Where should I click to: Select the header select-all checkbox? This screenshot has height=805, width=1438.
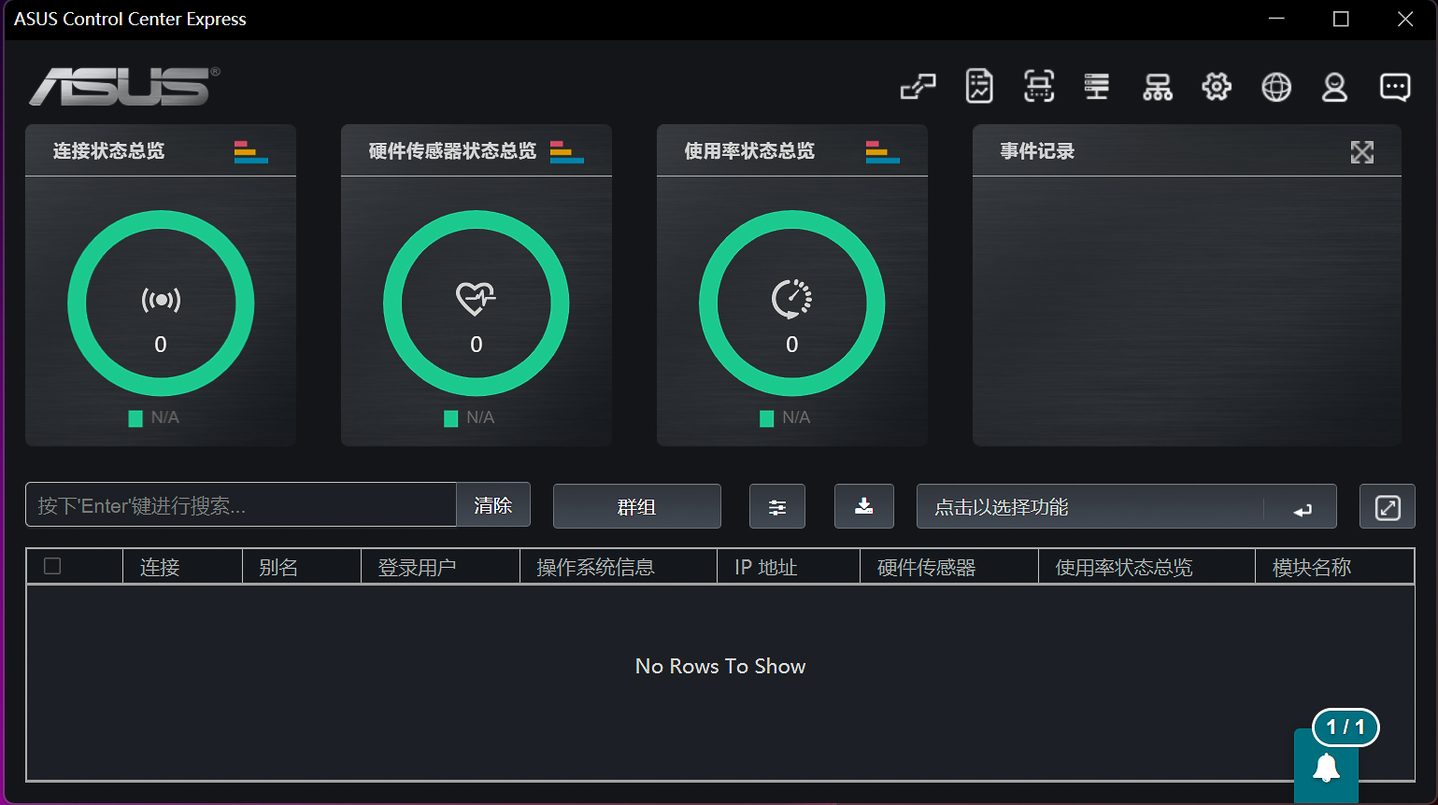click(x=52, y=566)
